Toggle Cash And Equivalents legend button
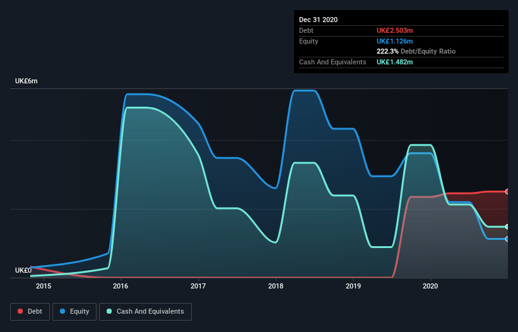Image resolution: width=518 pixels, height=332 pixels. tap(145, 312)
